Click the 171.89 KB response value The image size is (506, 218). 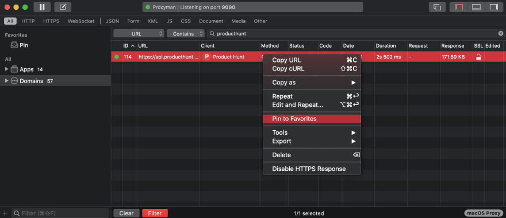tap(453, 57)
